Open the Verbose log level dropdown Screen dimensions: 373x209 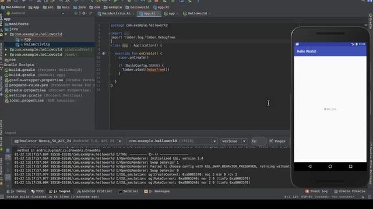pyautogui.click(x=234, y=141)
